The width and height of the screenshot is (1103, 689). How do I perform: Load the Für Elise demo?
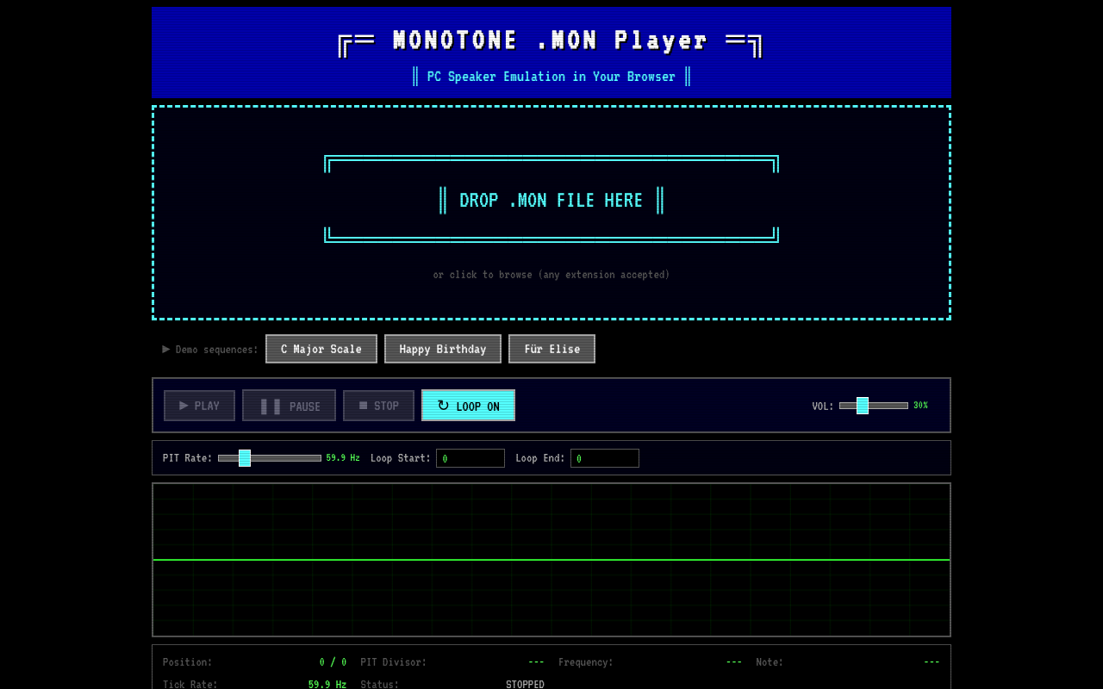pos(551,349)
